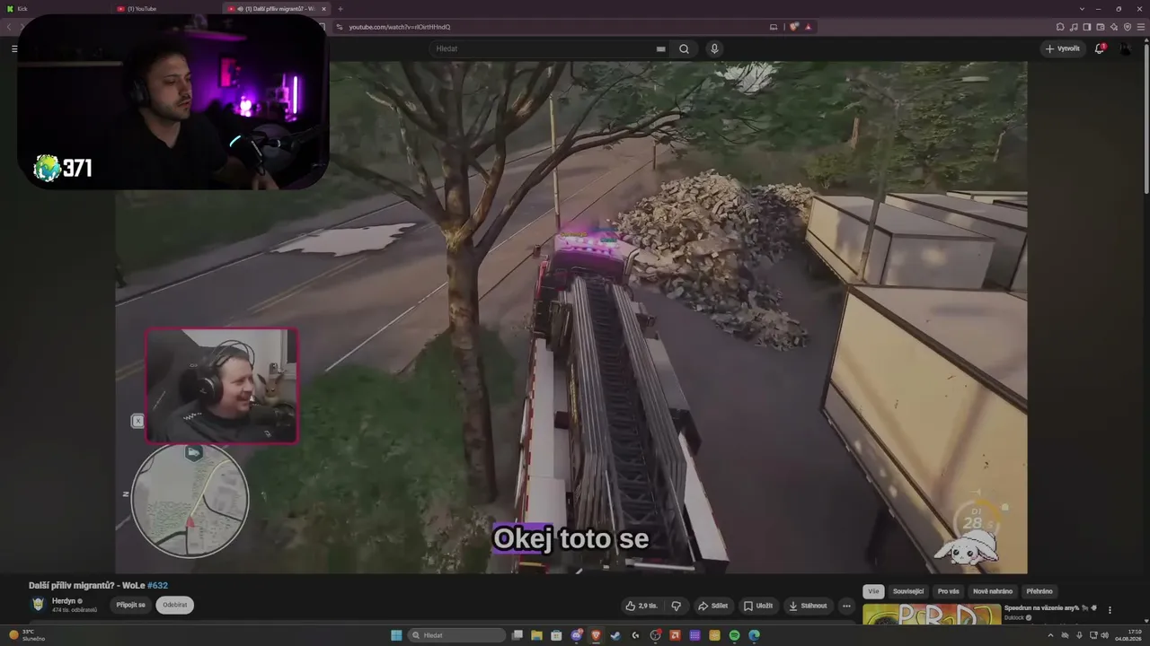The height and width of the screenshot is (646, 1150).
Task: Open Brave browser from the taskbar
Action: (x=596, y=635)
